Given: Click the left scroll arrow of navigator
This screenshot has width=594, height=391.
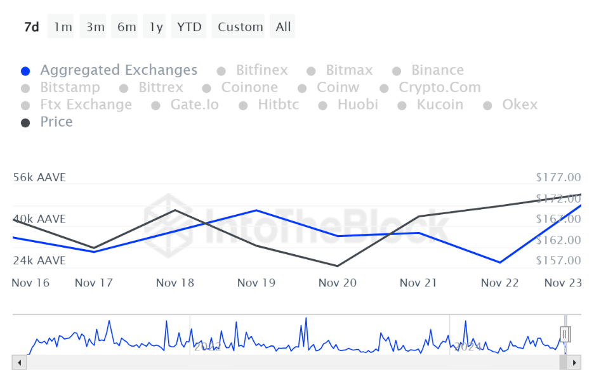Looking at the screenshot, I should pos(20,362).
